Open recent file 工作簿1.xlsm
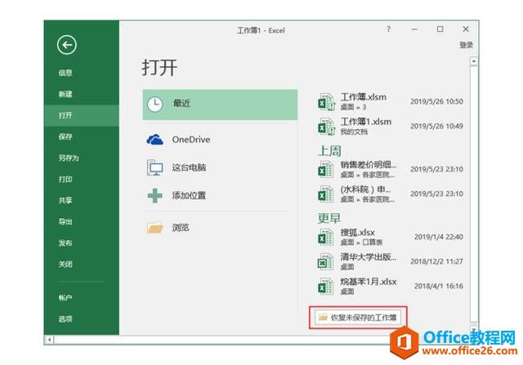The image size is (523, 365). tap(391, 127)
